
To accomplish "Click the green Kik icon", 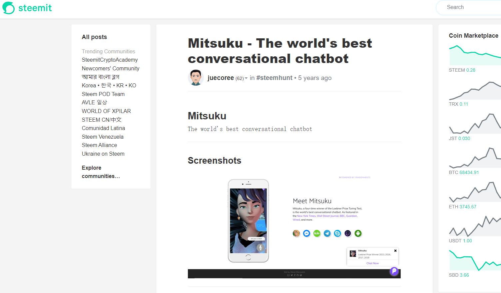I will (317, 233).
